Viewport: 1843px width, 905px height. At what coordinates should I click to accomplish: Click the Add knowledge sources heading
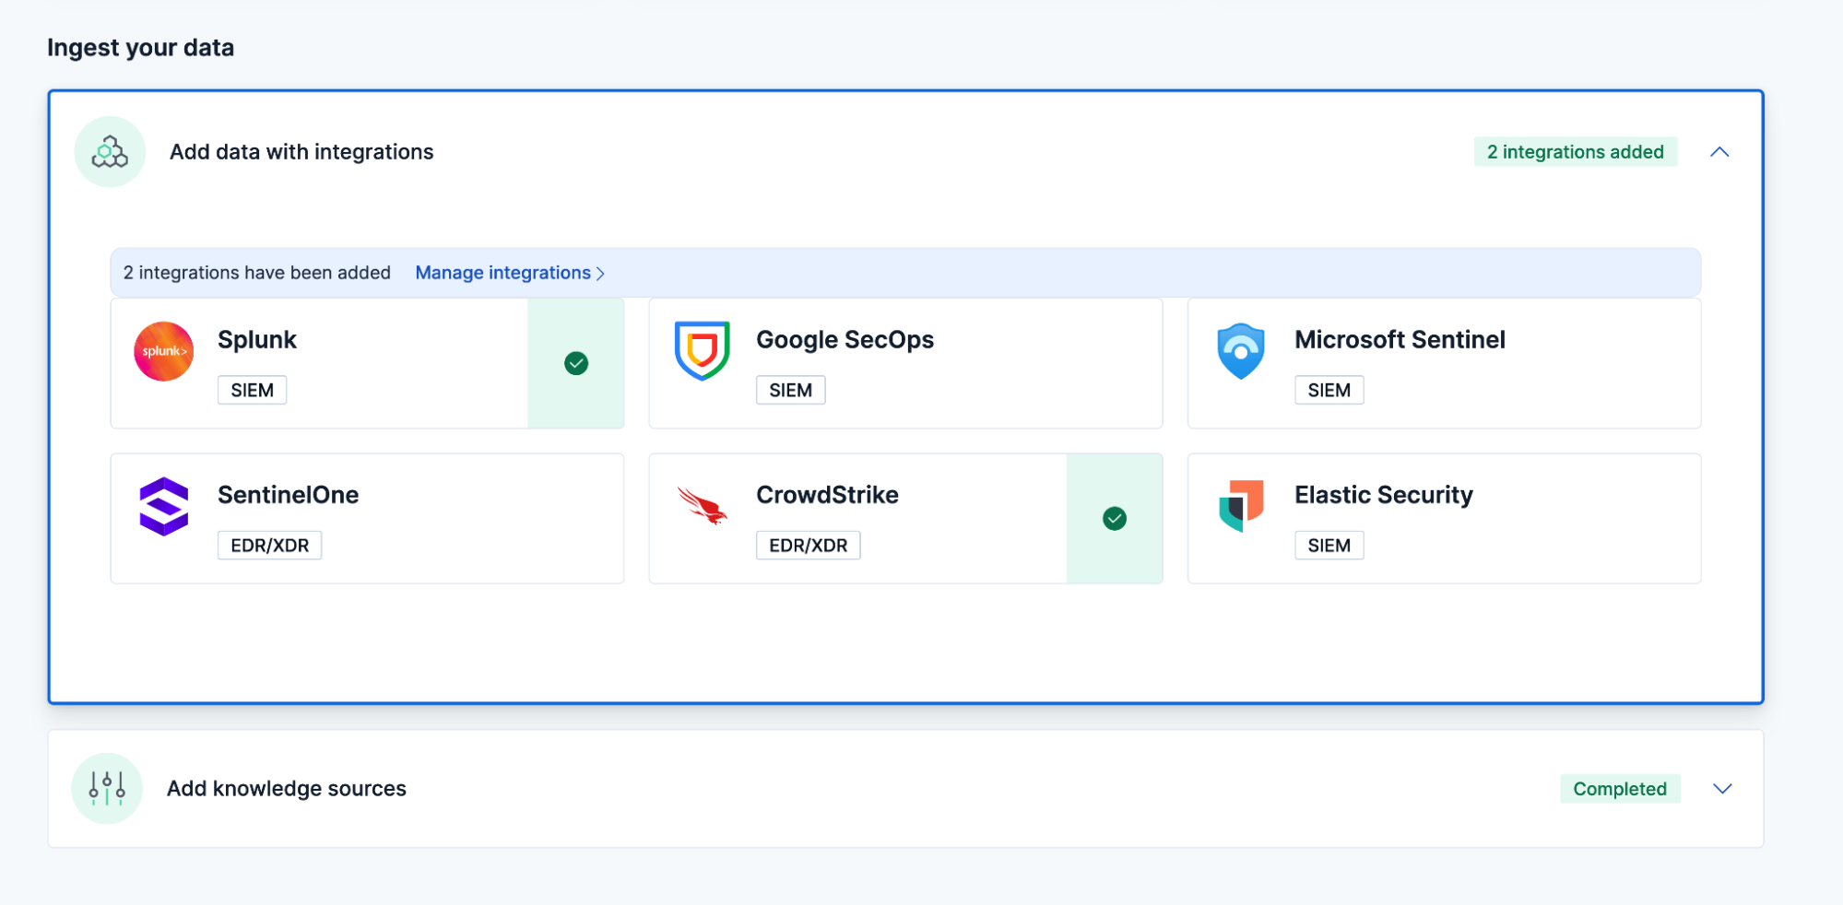click(287, 789)
